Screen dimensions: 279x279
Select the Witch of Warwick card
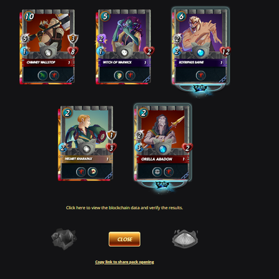coord(123,46)
